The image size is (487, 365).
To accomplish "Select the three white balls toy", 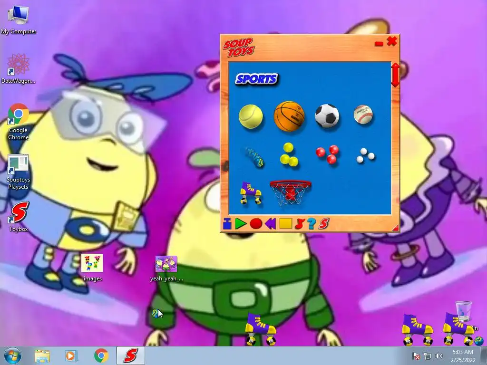I will pyautogui.click(x=365, y=155).
